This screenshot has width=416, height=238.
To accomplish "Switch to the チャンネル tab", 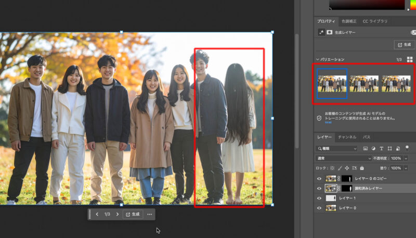I will 347,137.
